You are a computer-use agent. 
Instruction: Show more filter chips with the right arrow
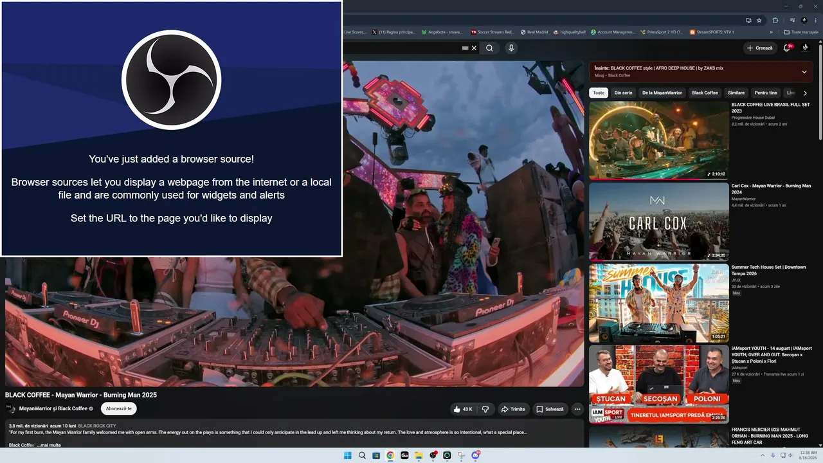tap(805, 93)
